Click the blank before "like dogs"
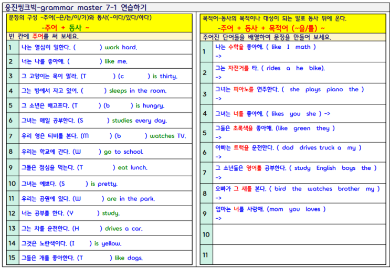The width and height of the screenshot is (390, 268). (x=96, y=258)
